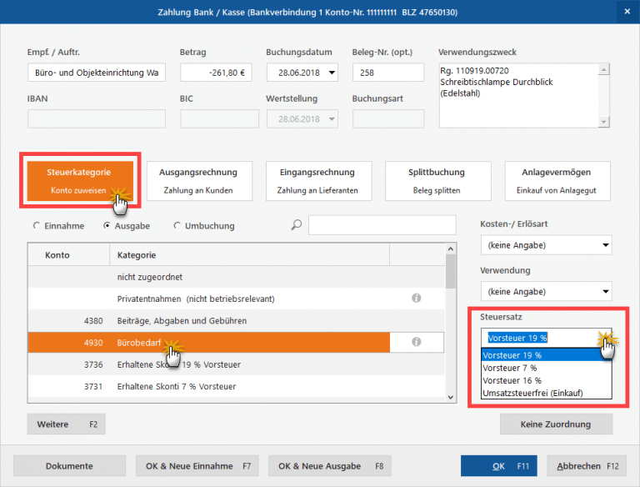Click Verwendungszweck scroll down arrow
Image resolution: width=640 pixels, height=487 pixels.
click(x=603, y=122)
